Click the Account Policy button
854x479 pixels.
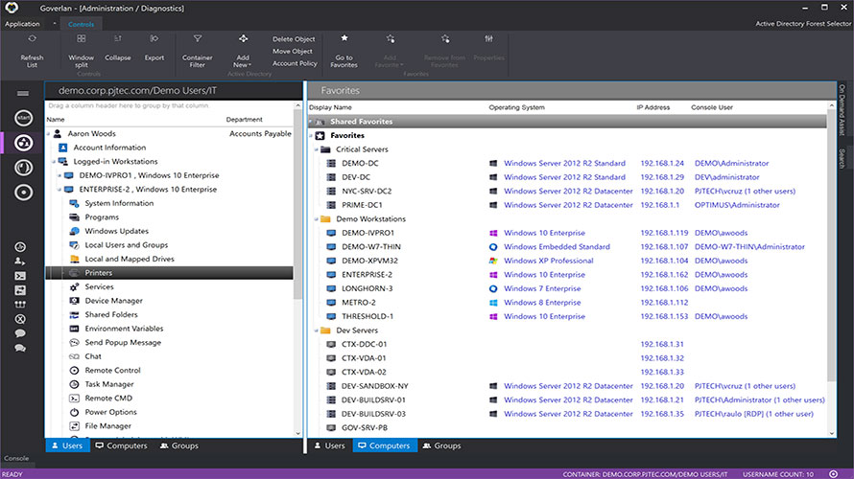pyautogui.click(x=295, y=63)
